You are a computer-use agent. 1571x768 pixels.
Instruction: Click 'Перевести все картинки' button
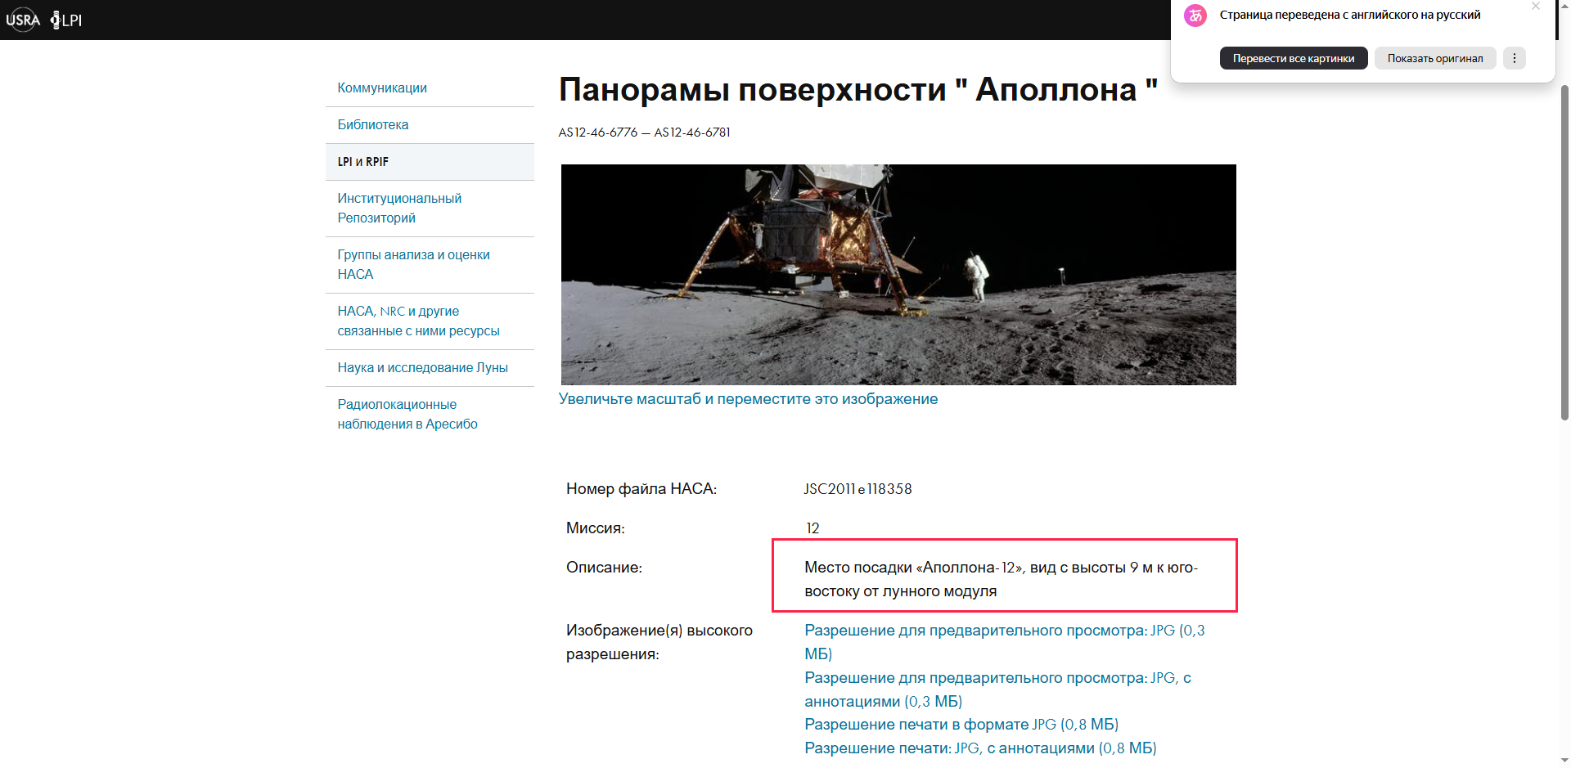pos(1293,58)
